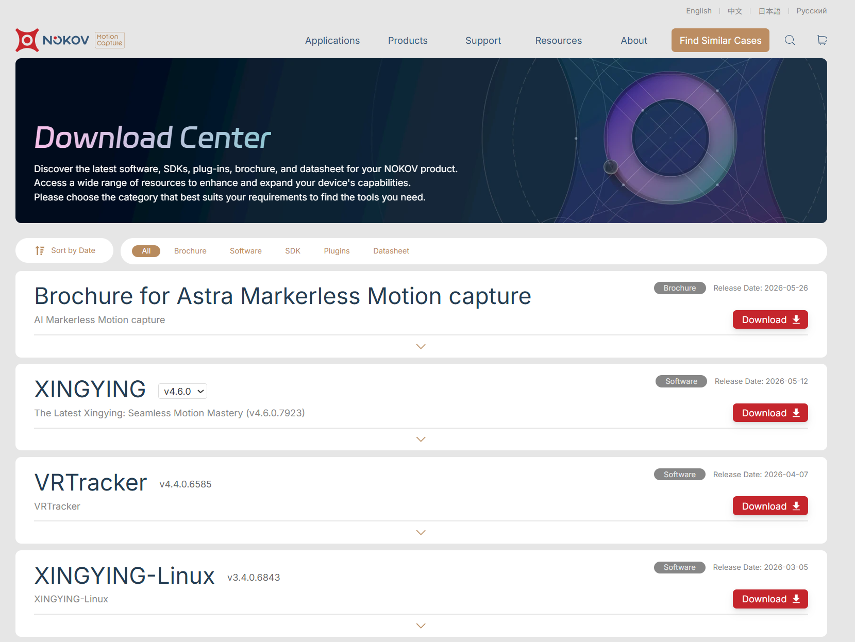Download the Astra Markerless brochure
This screenshot has height=642, width=855.
click(x=770, y=319)
